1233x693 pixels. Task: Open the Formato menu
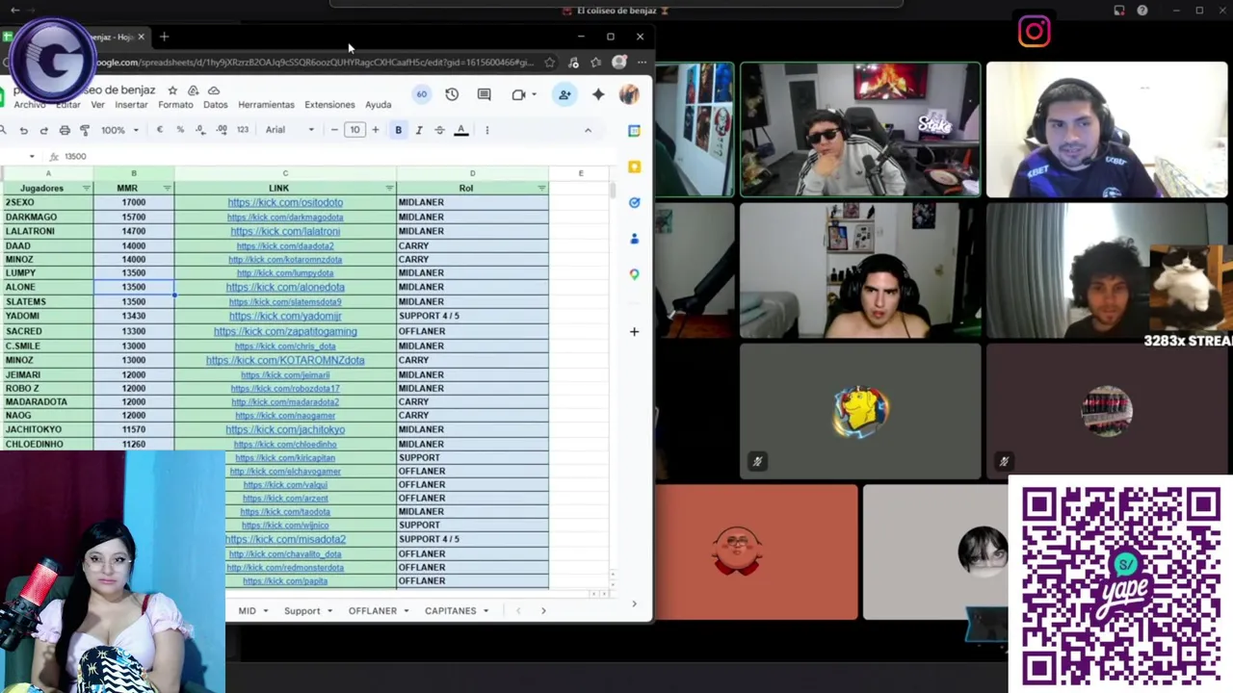tap(175, 105)
